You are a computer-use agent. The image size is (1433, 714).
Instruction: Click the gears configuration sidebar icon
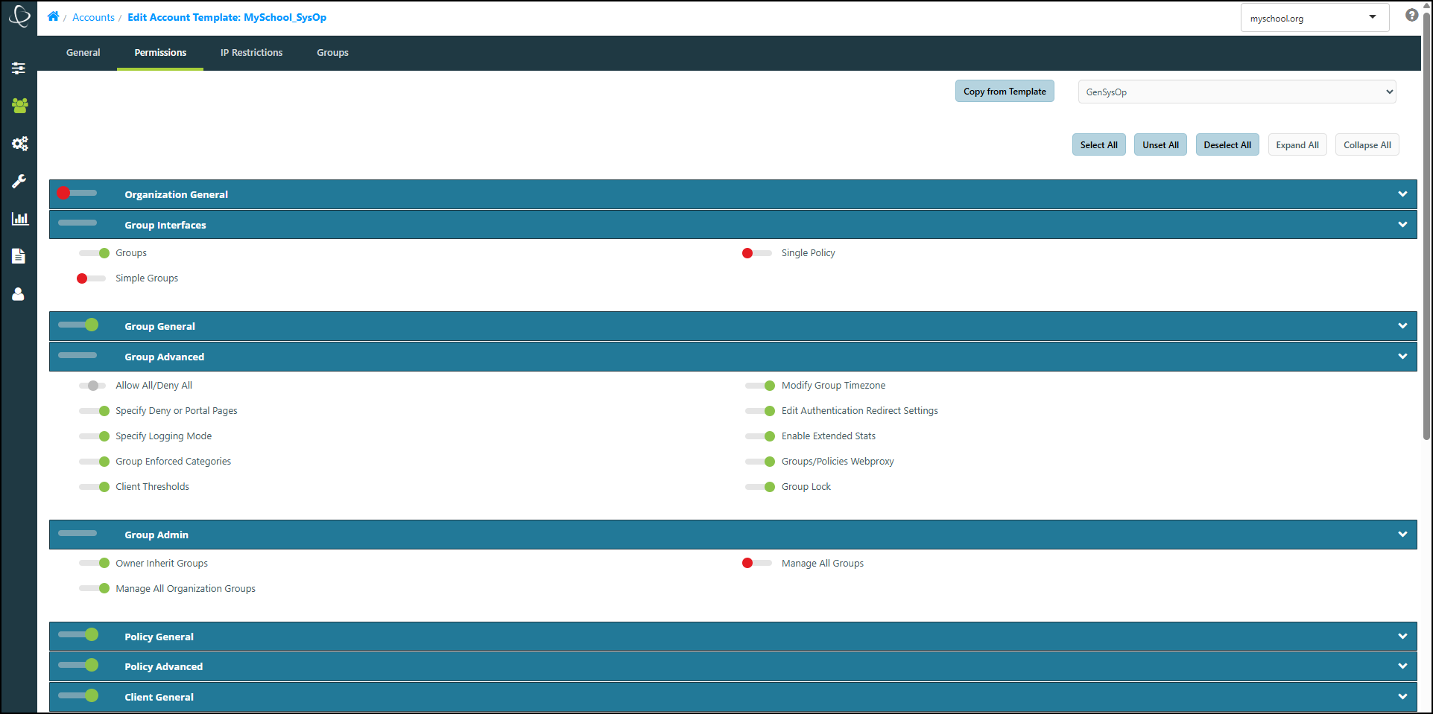19,144
